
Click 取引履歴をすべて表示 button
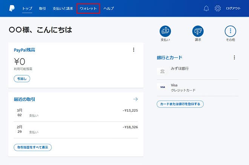[x=32, y=147]
